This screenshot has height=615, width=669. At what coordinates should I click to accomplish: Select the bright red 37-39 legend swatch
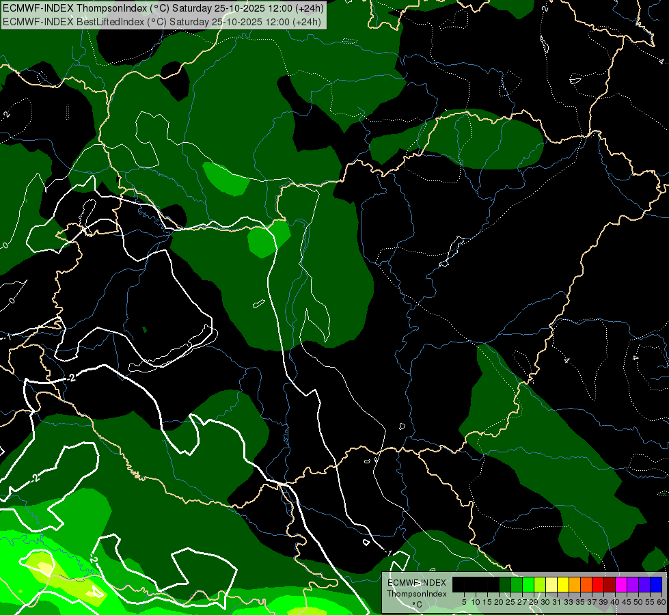click(598, 584)
